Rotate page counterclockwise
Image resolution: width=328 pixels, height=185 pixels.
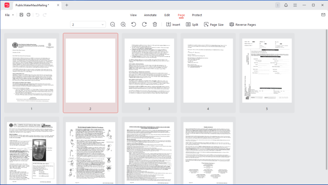click(x=133, y=25)
